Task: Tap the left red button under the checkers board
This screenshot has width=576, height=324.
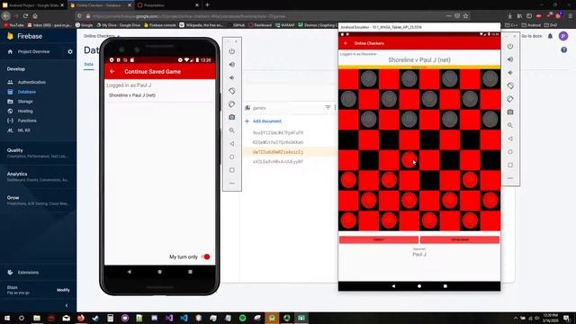Action: (379, 240)
